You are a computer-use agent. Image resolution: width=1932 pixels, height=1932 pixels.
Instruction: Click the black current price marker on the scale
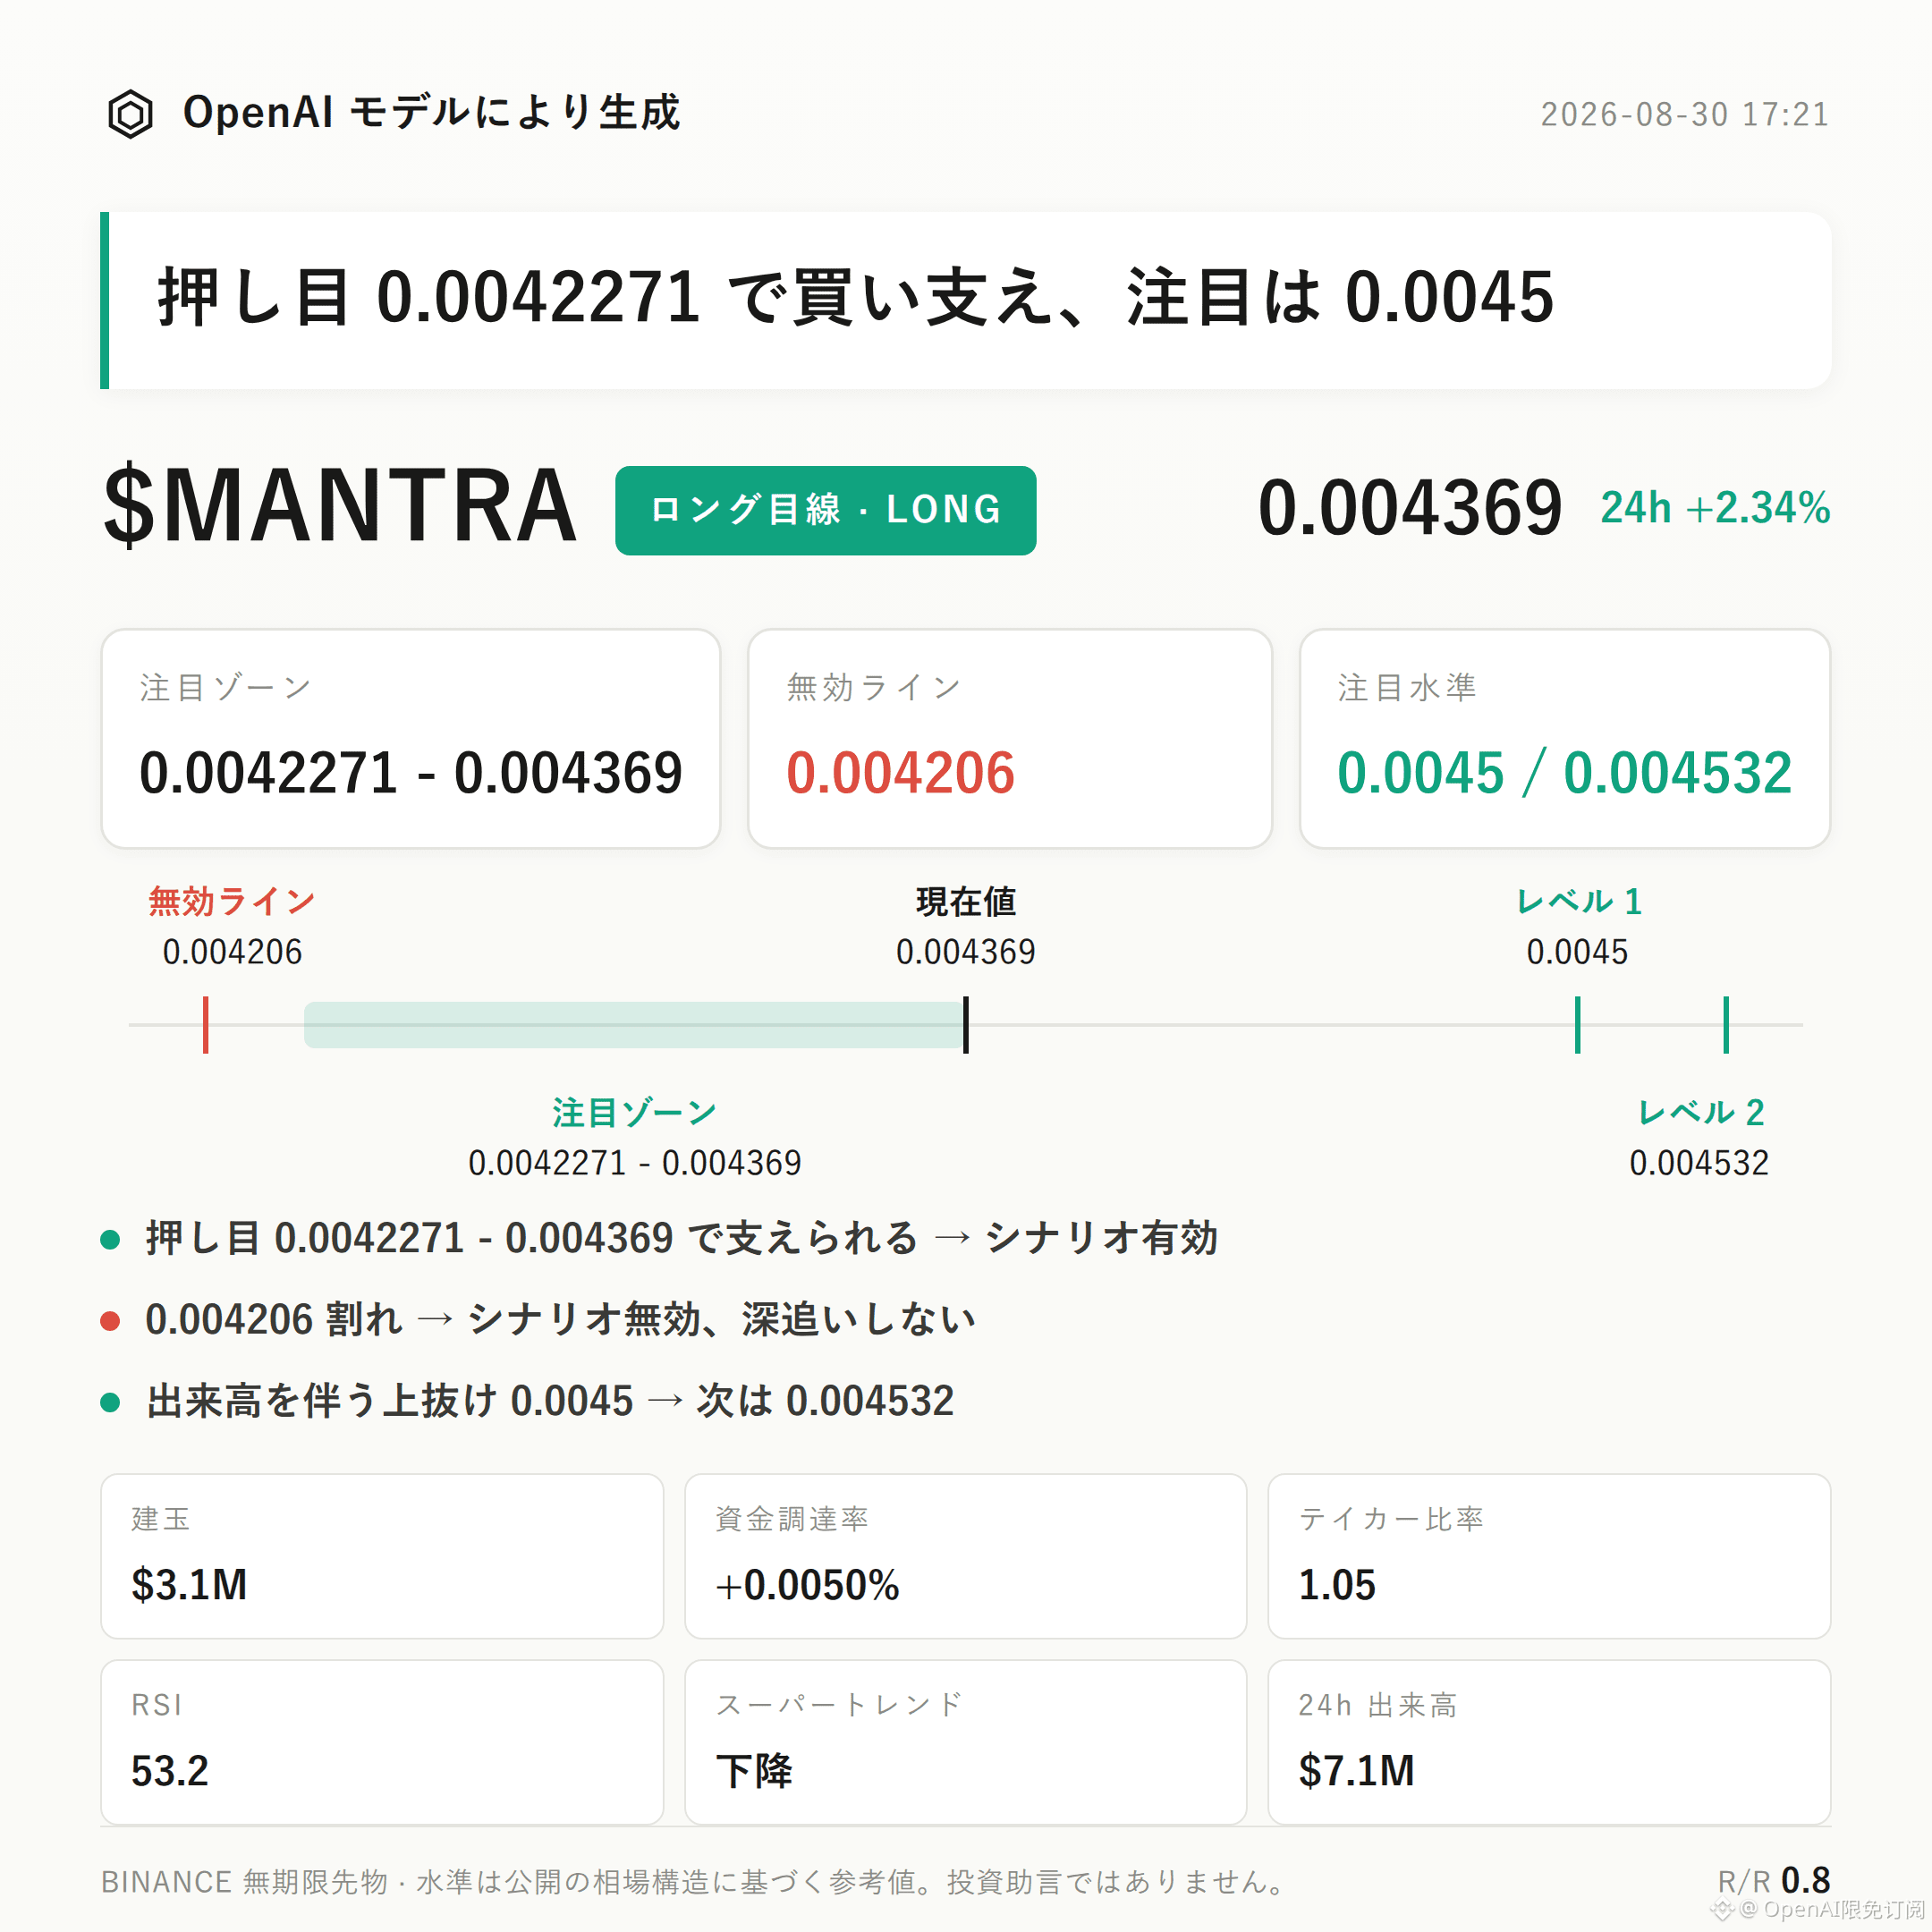click(x=965, y=1024)
